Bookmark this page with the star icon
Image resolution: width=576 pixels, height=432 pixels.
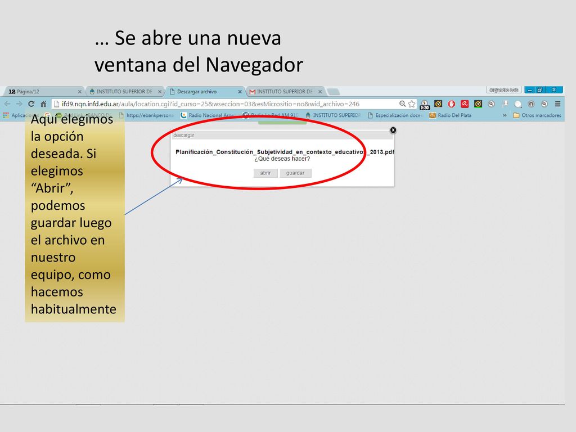pos(412,104)
